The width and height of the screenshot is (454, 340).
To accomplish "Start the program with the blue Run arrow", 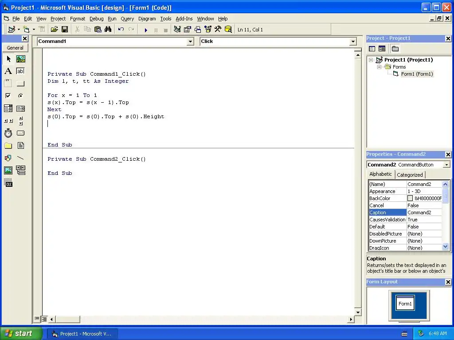I will [146, 30].
